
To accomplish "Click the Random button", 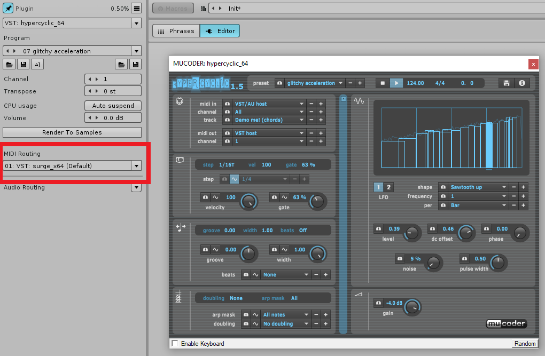I will [525, 344].
